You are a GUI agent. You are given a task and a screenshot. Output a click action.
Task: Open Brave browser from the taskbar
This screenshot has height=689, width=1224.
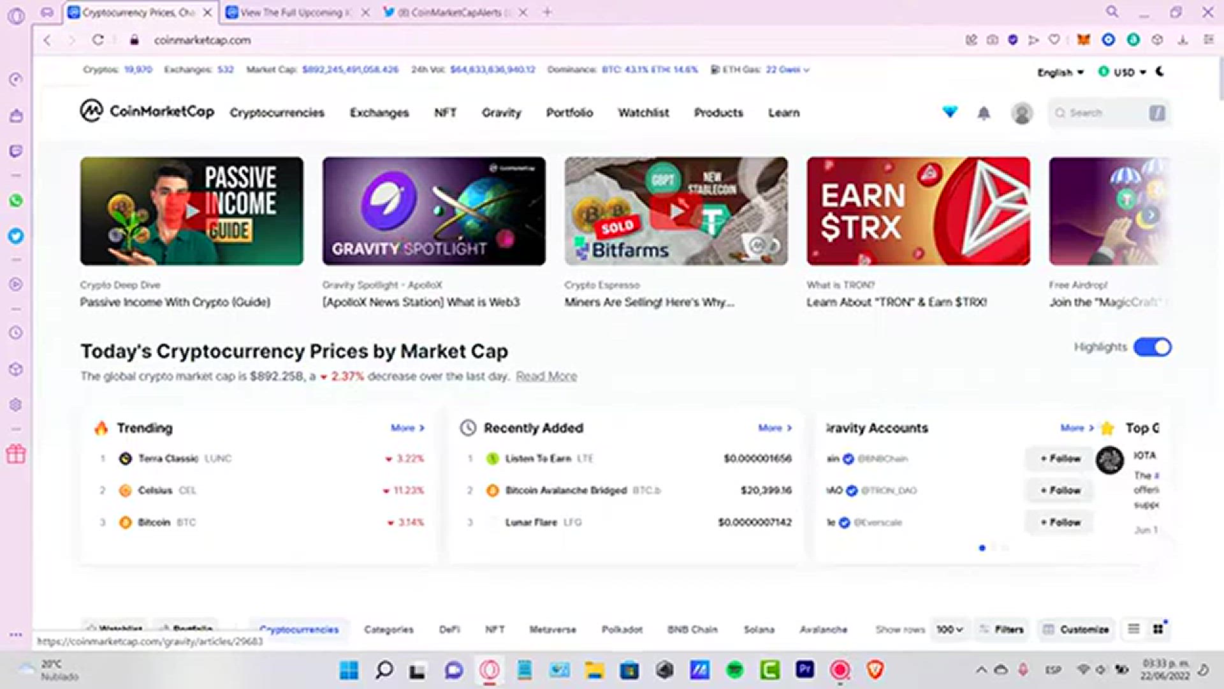coord(875,670)
